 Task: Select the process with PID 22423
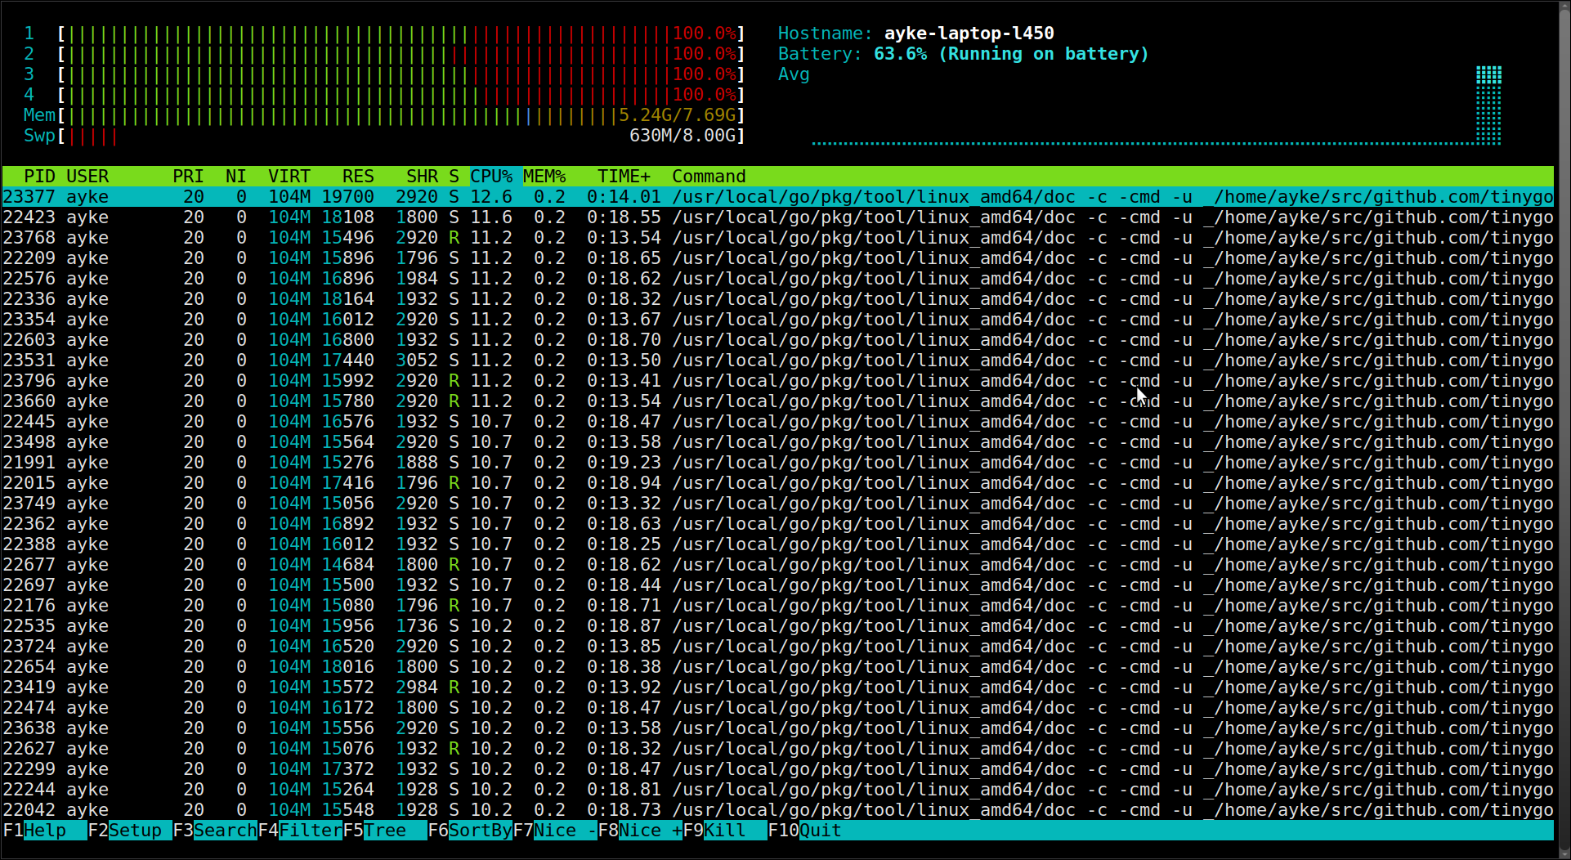tap(327, 217)
